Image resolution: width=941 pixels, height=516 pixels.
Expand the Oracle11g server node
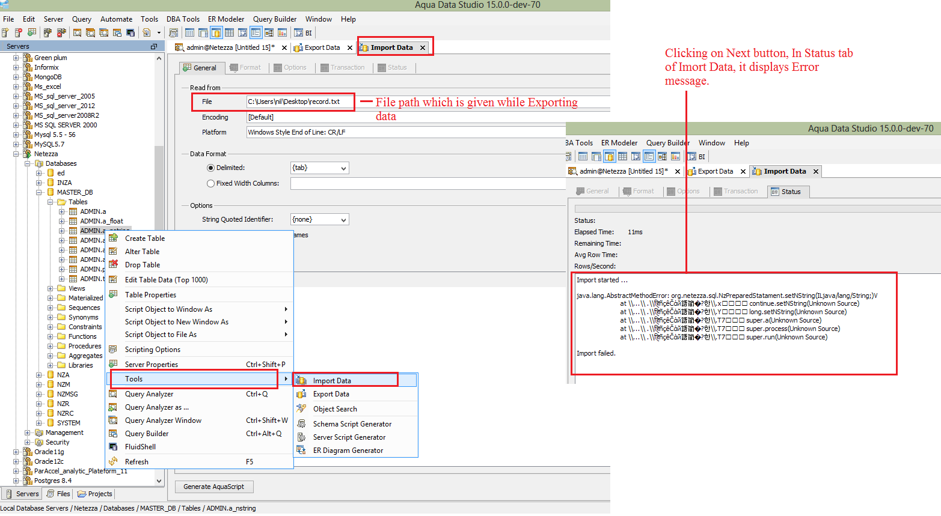tap(16, 452)
